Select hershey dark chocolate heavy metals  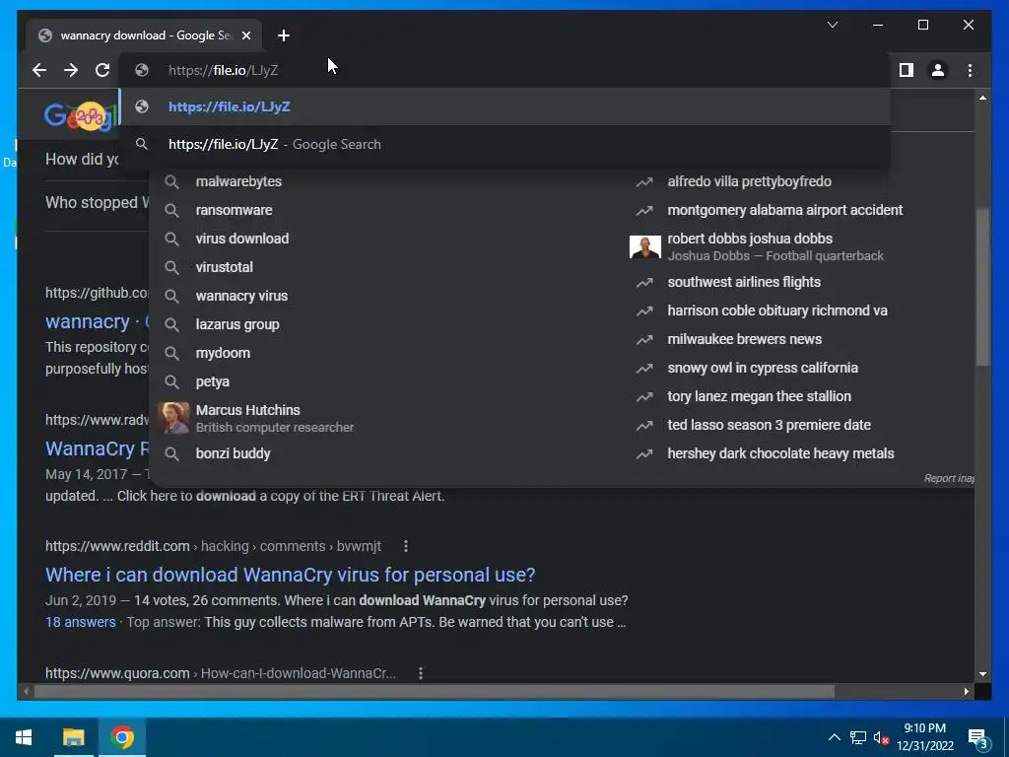click(780, 453)
